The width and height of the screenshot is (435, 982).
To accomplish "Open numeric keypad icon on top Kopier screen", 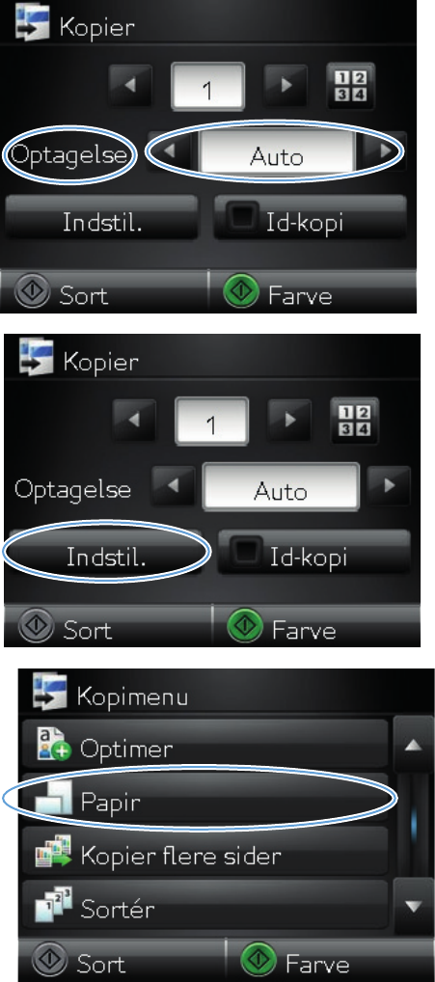I will 352,86.
